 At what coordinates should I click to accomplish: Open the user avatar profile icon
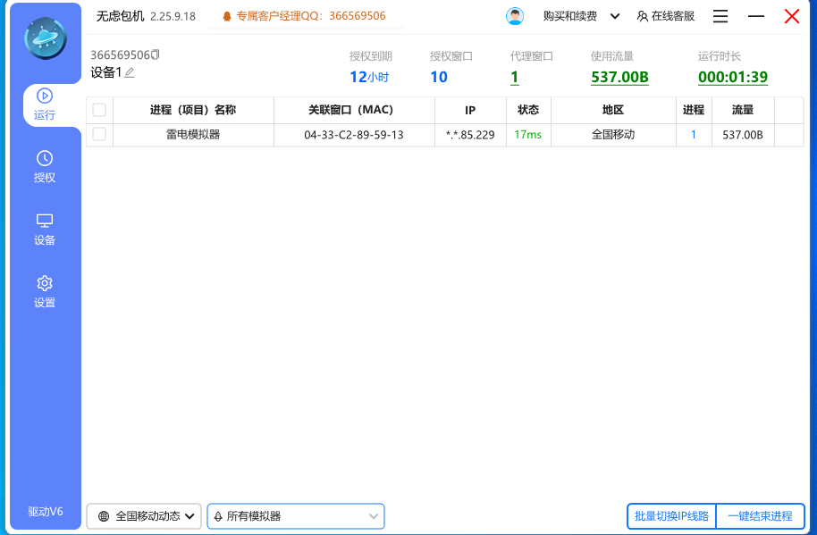pos(515,16)
